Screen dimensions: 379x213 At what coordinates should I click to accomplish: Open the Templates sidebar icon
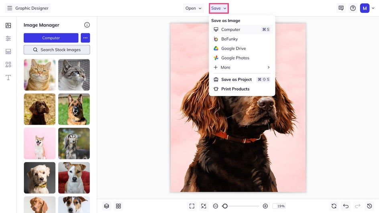(8, 51)
